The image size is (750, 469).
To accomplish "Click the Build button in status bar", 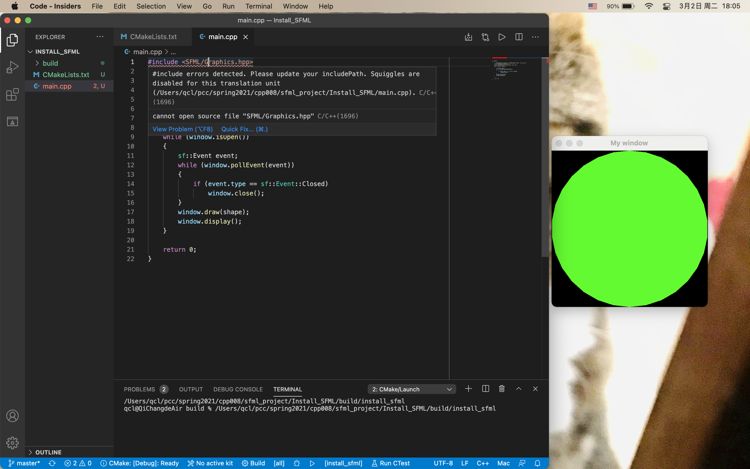I will click(x=253, y=463).
